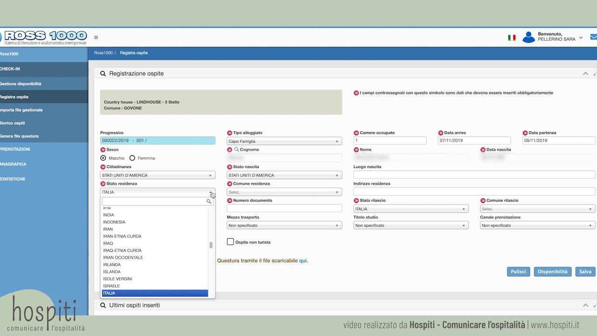The height and width of the screenshot is (336, 597).
Task: Select the Femmina radio button
Action: 132,158
